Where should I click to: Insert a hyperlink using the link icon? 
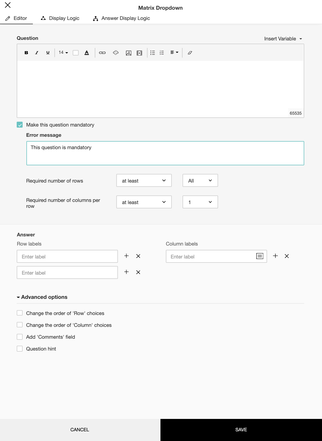[102, 53]
